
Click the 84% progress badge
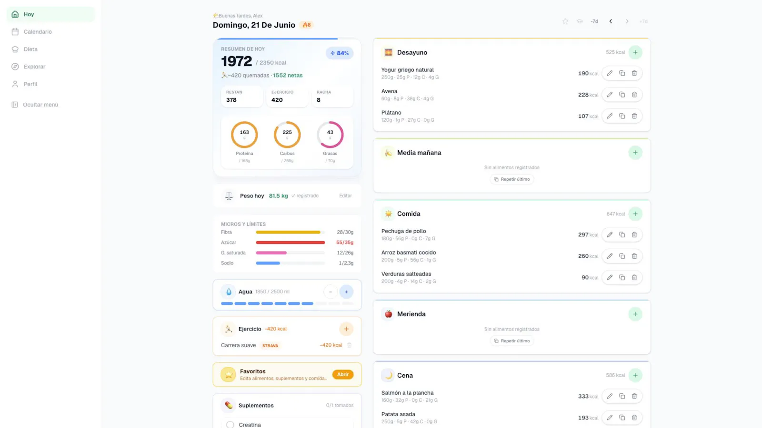(340, 53)
